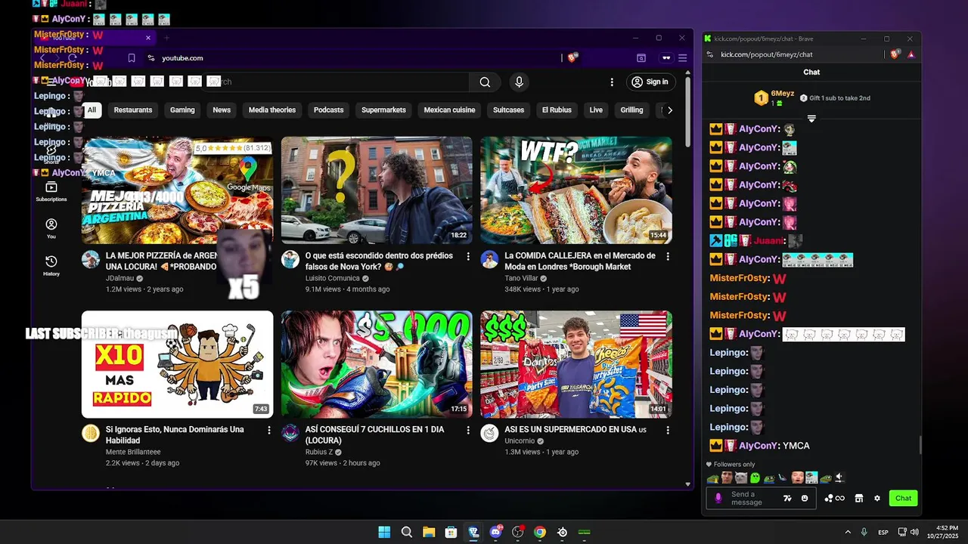Screen dimensions: 968x544
Task: Start voice search with the microphone icon
Action: point(519,82)
